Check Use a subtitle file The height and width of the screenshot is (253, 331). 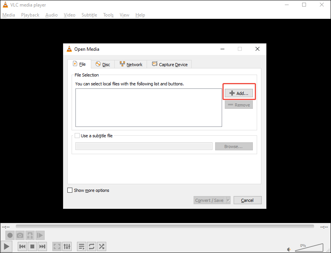point(77,135)
